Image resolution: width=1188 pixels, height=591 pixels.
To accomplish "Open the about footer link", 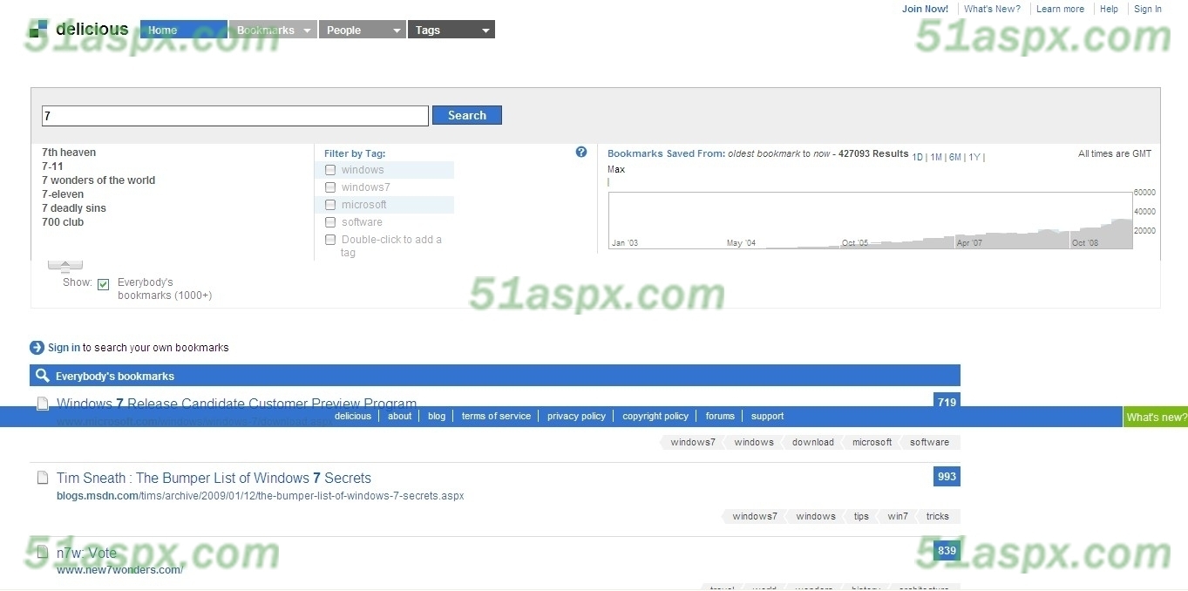I will [x=400, y=416].
